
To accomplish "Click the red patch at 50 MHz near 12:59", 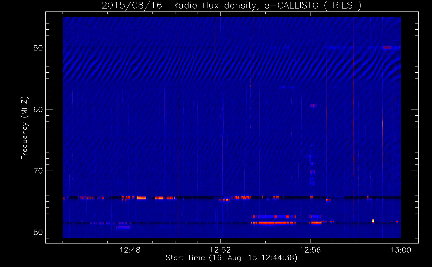I will (387, 48).
